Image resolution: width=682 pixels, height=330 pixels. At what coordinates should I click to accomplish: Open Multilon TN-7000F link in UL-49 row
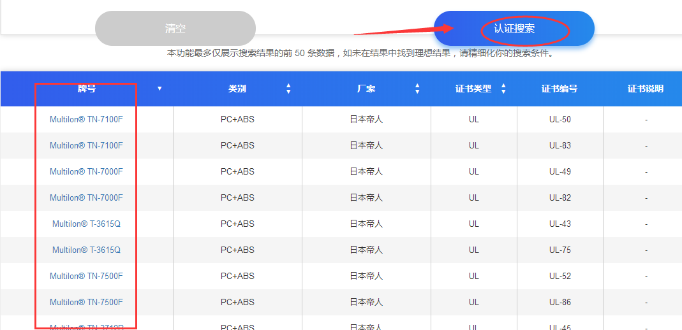[86, 171]
